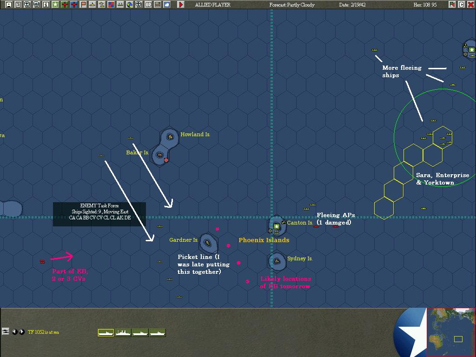
Task: Go to previous task force arrow
Action: [14, 332]
